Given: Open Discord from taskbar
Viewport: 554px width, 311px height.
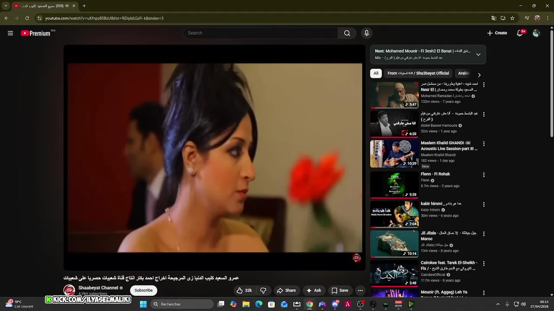Looking at the screenshot, I should [x=335, y=304].
